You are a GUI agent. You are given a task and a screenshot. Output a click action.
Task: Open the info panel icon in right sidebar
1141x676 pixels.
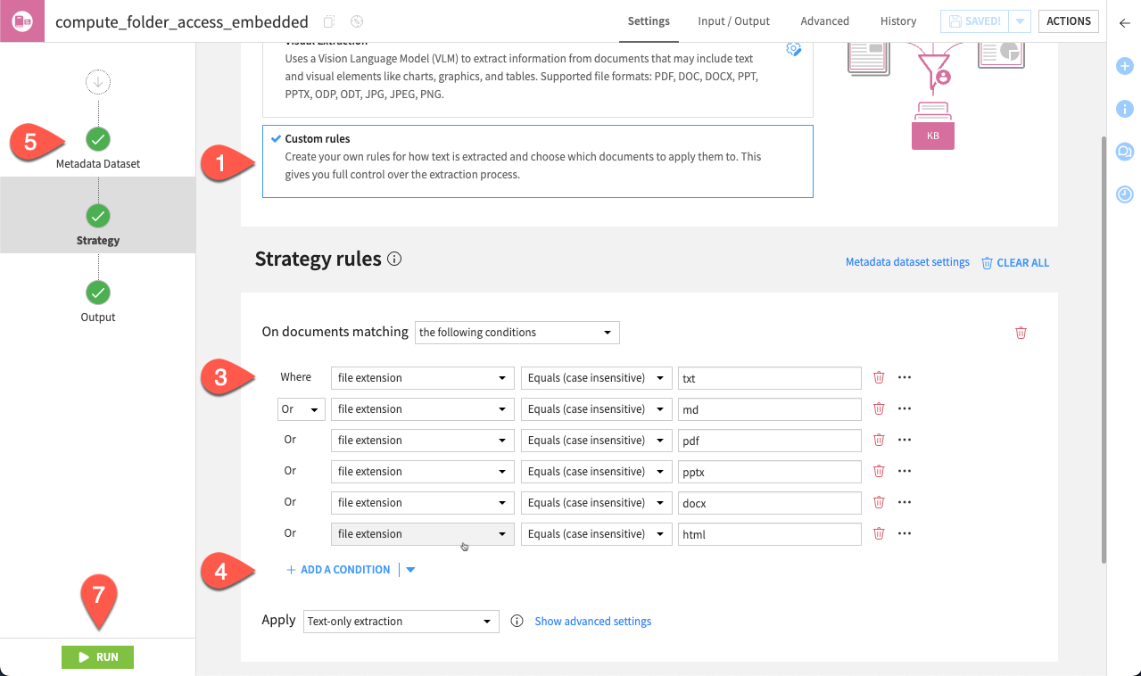tap(1124, 109)
